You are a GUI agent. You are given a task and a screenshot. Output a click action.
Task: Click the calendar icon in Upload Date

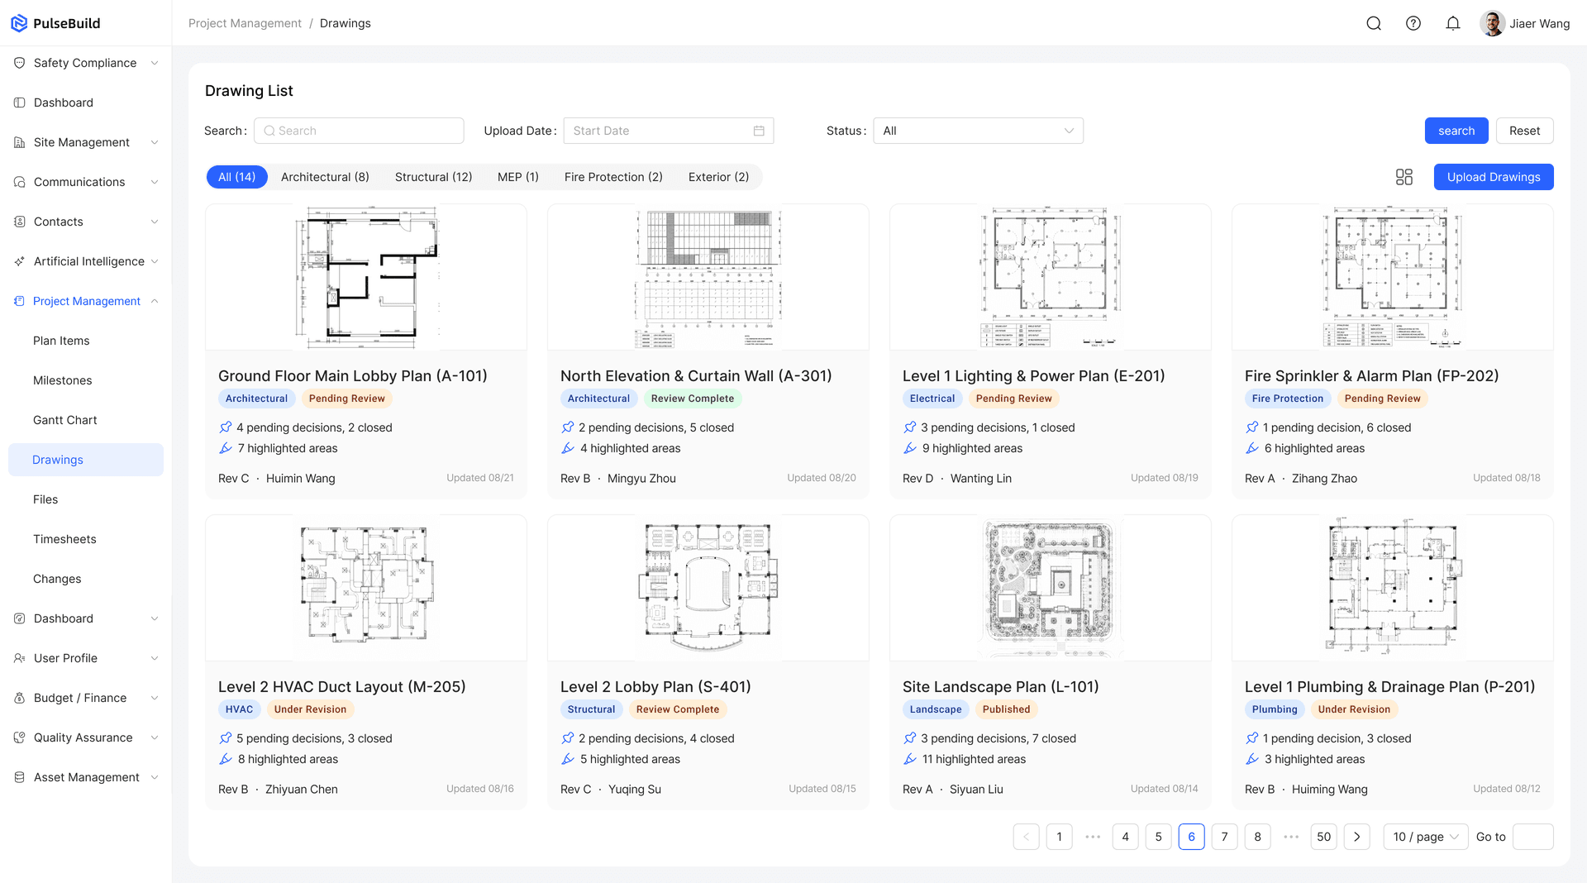coord(759,131)
